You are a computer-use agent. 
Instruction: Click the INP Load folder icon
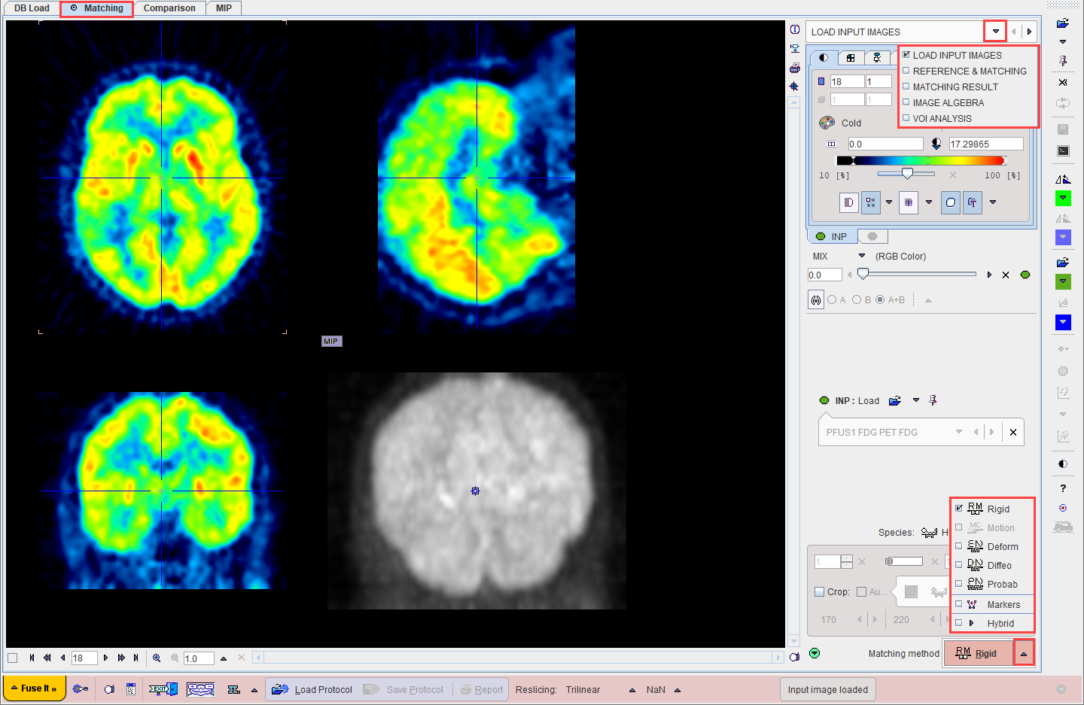pyautogui.click(x=895, y=401)
